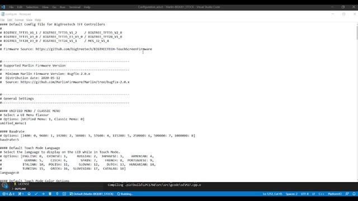358x201 pixels.
Task: Click the '#### Baudrate' heading line
Action: coord(12,132)
